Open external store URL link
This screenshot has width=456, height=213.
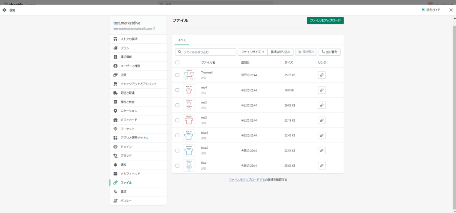154,29
